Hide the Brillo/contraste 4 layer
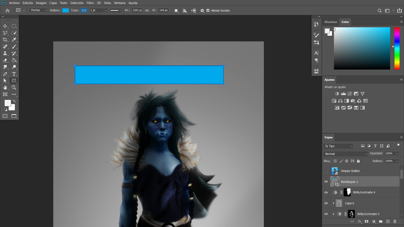The height and width of the screenshot is (227, 404). 326,192
